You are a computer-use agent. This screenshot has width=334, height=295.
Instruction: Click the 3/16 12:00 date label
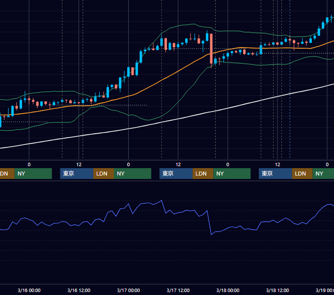pos(79,290)
